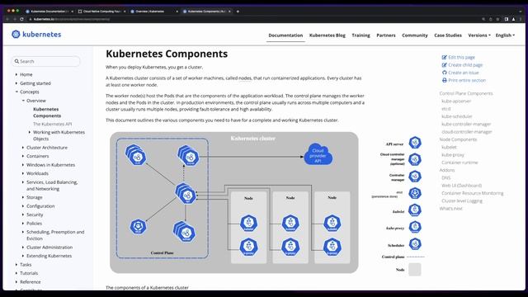Image resolution: width=528 pixels, height=297 pixels.
Task: Click the Kubernetes logo in header
Action: (x=36, y=35)
